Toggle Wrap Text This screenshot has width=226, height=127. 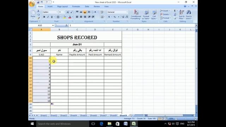click(x=102, y=12)
